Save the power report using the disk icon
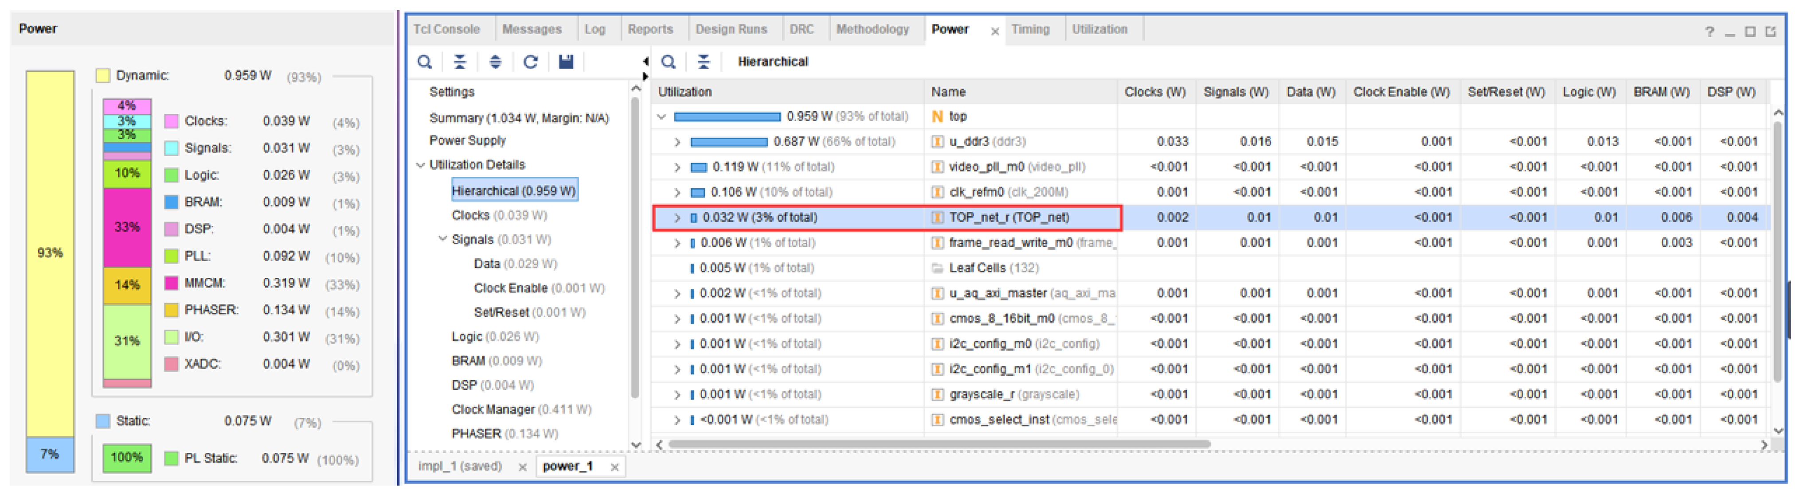1799x494 pixels. pos(566,62)
